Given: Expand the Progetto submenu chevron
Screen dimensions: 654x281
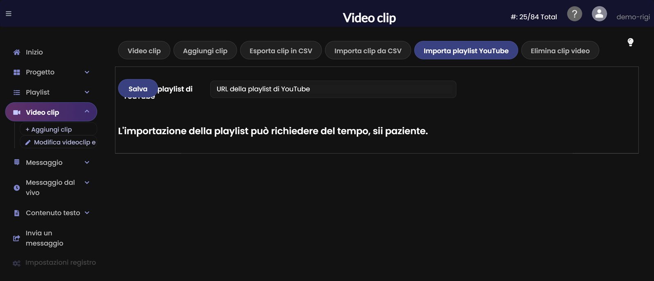Looking at the screenshot, I should (87, 72).
